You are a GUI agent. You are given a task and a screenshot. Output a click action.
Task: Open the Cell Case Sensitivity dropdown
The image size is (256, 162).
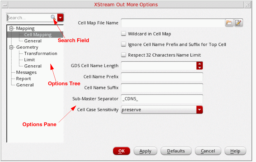click(x=200, y=110)
